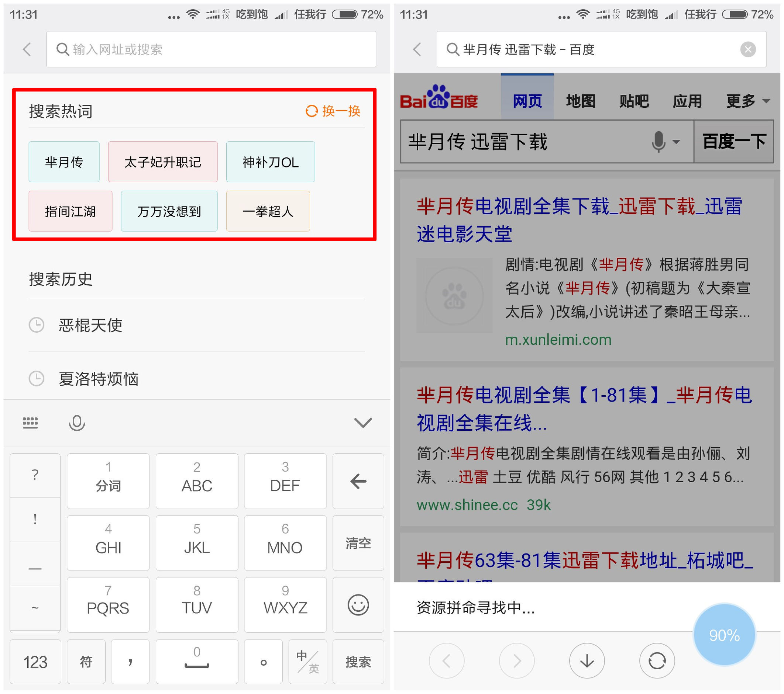Screen dimensions: 784x694
Task: Tap the tilde ~ key
Action: point(35,608)
